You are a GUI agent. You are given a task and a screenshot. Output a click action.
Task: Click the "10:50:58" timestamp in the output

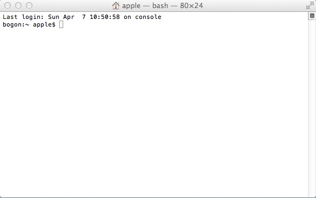click(105, 17)
